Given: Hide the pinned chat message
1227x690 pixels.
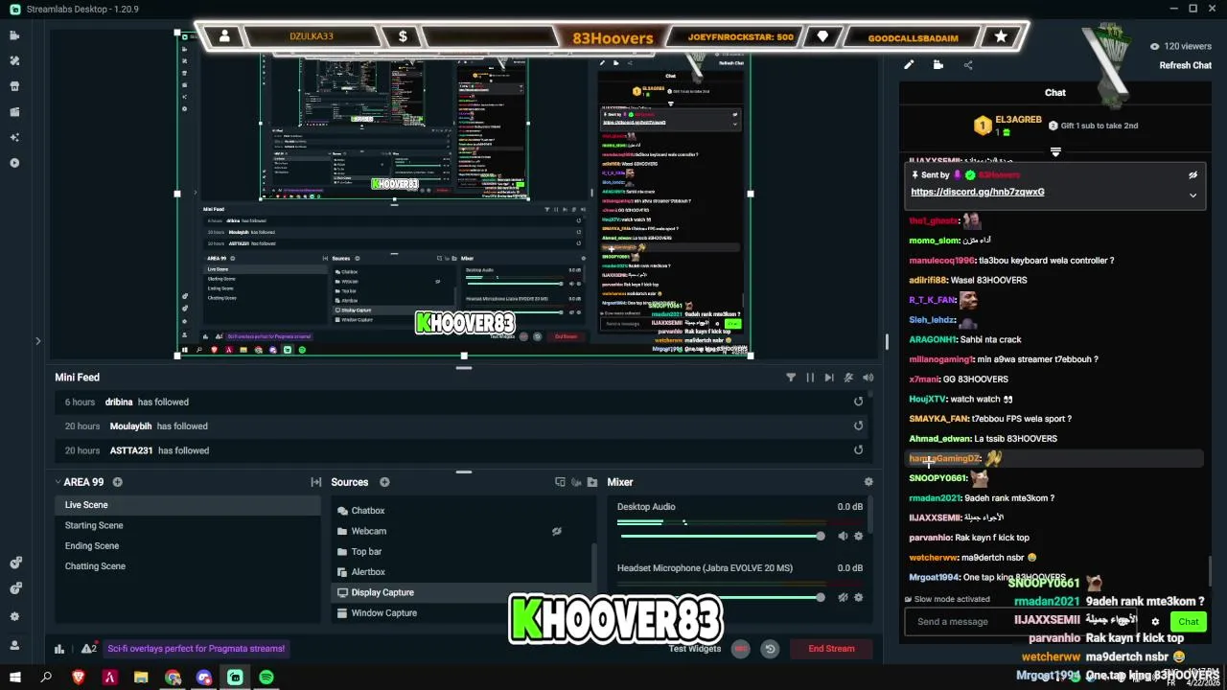Looking at the screenshot, I should tap(1192, 175).
